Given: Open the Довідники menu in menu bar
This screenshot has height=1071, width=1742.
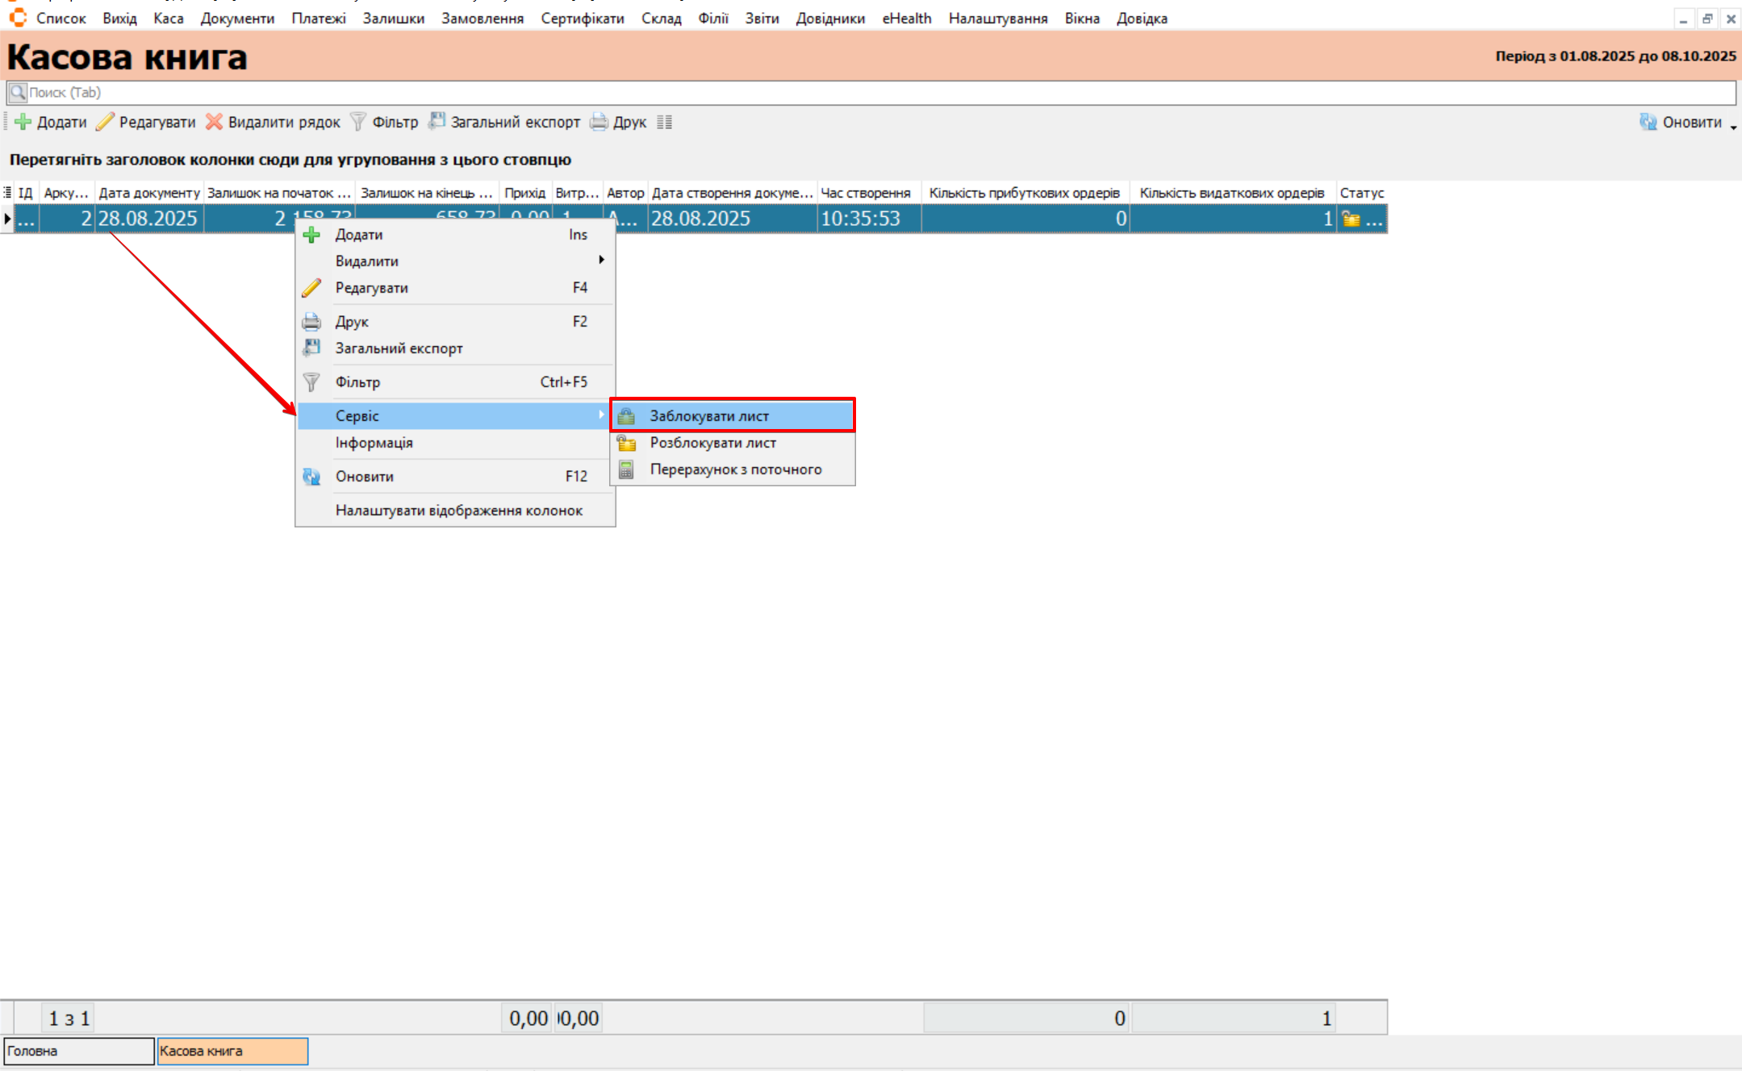Looking at the screenshot, I should click(x=829, y=18).
